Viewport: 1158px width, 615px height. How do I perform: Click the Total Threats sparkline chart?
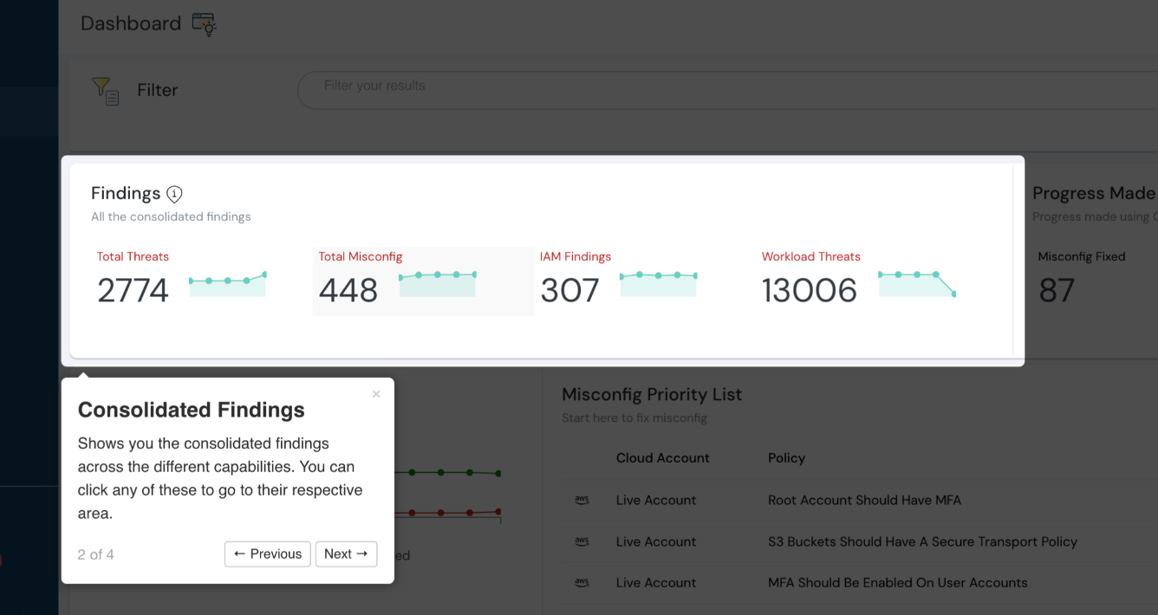(x=227, y=284)
